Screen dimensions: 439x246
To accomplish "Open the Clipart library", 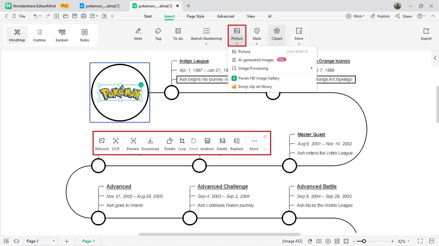I will click(x=277, y=34).
